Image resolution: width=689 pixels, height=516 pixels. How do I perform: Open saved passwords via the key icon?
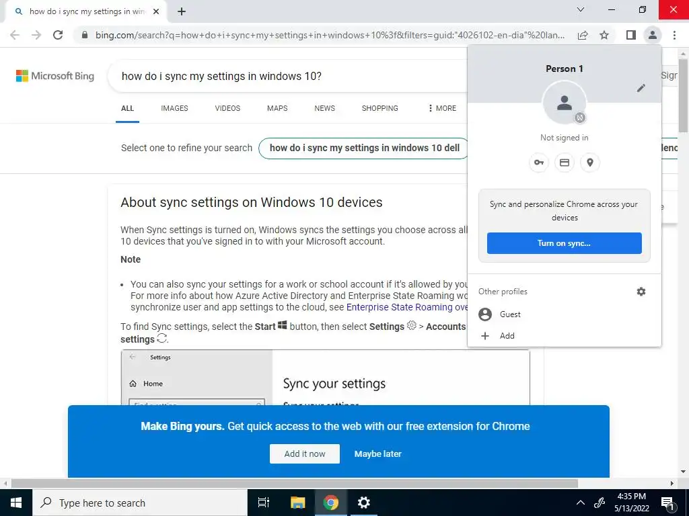pyautogui.click(x=539, y=163)
